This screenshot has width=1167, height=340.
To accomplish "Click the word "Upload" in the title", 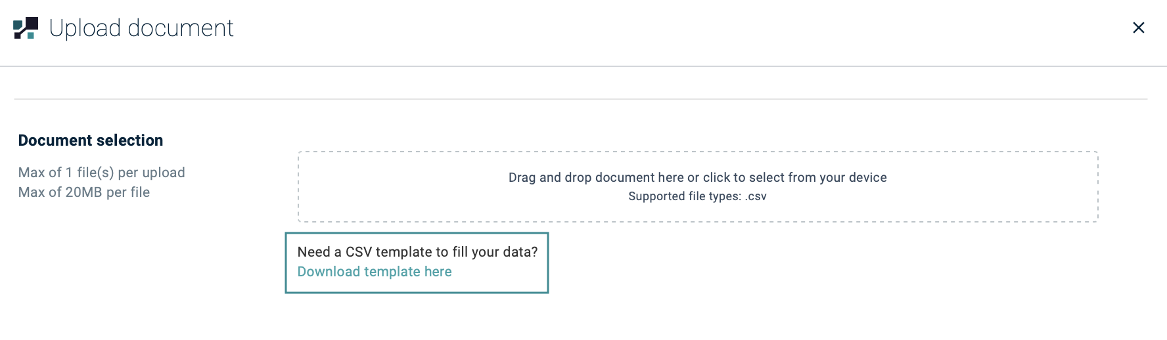I will [85, 28].
